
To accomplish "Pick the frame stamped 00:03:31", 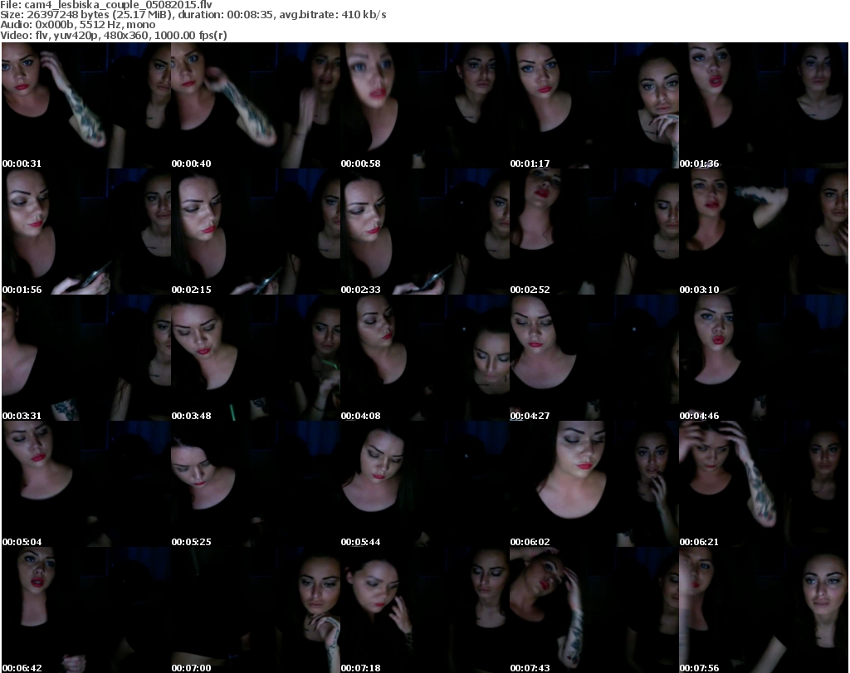I will point(86,358).
